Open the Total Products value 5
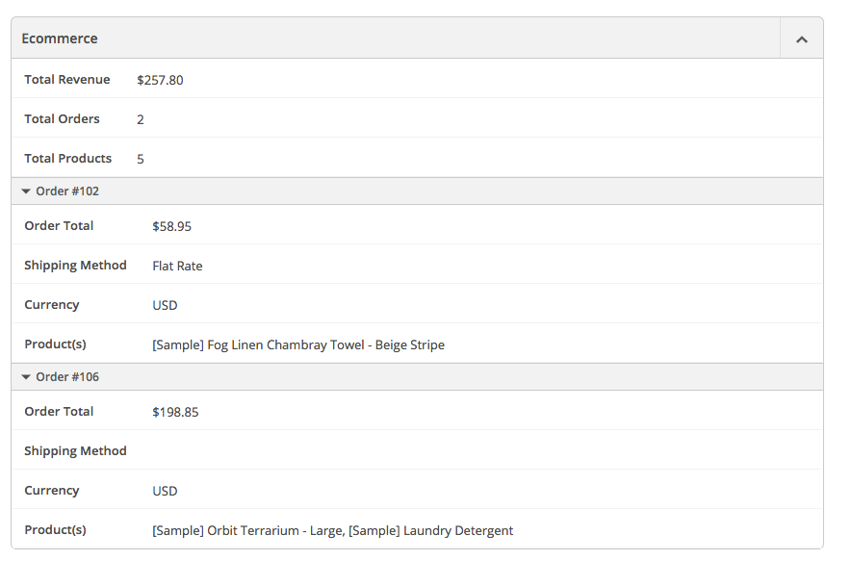852x561 pixels. [x=140, y=158]
